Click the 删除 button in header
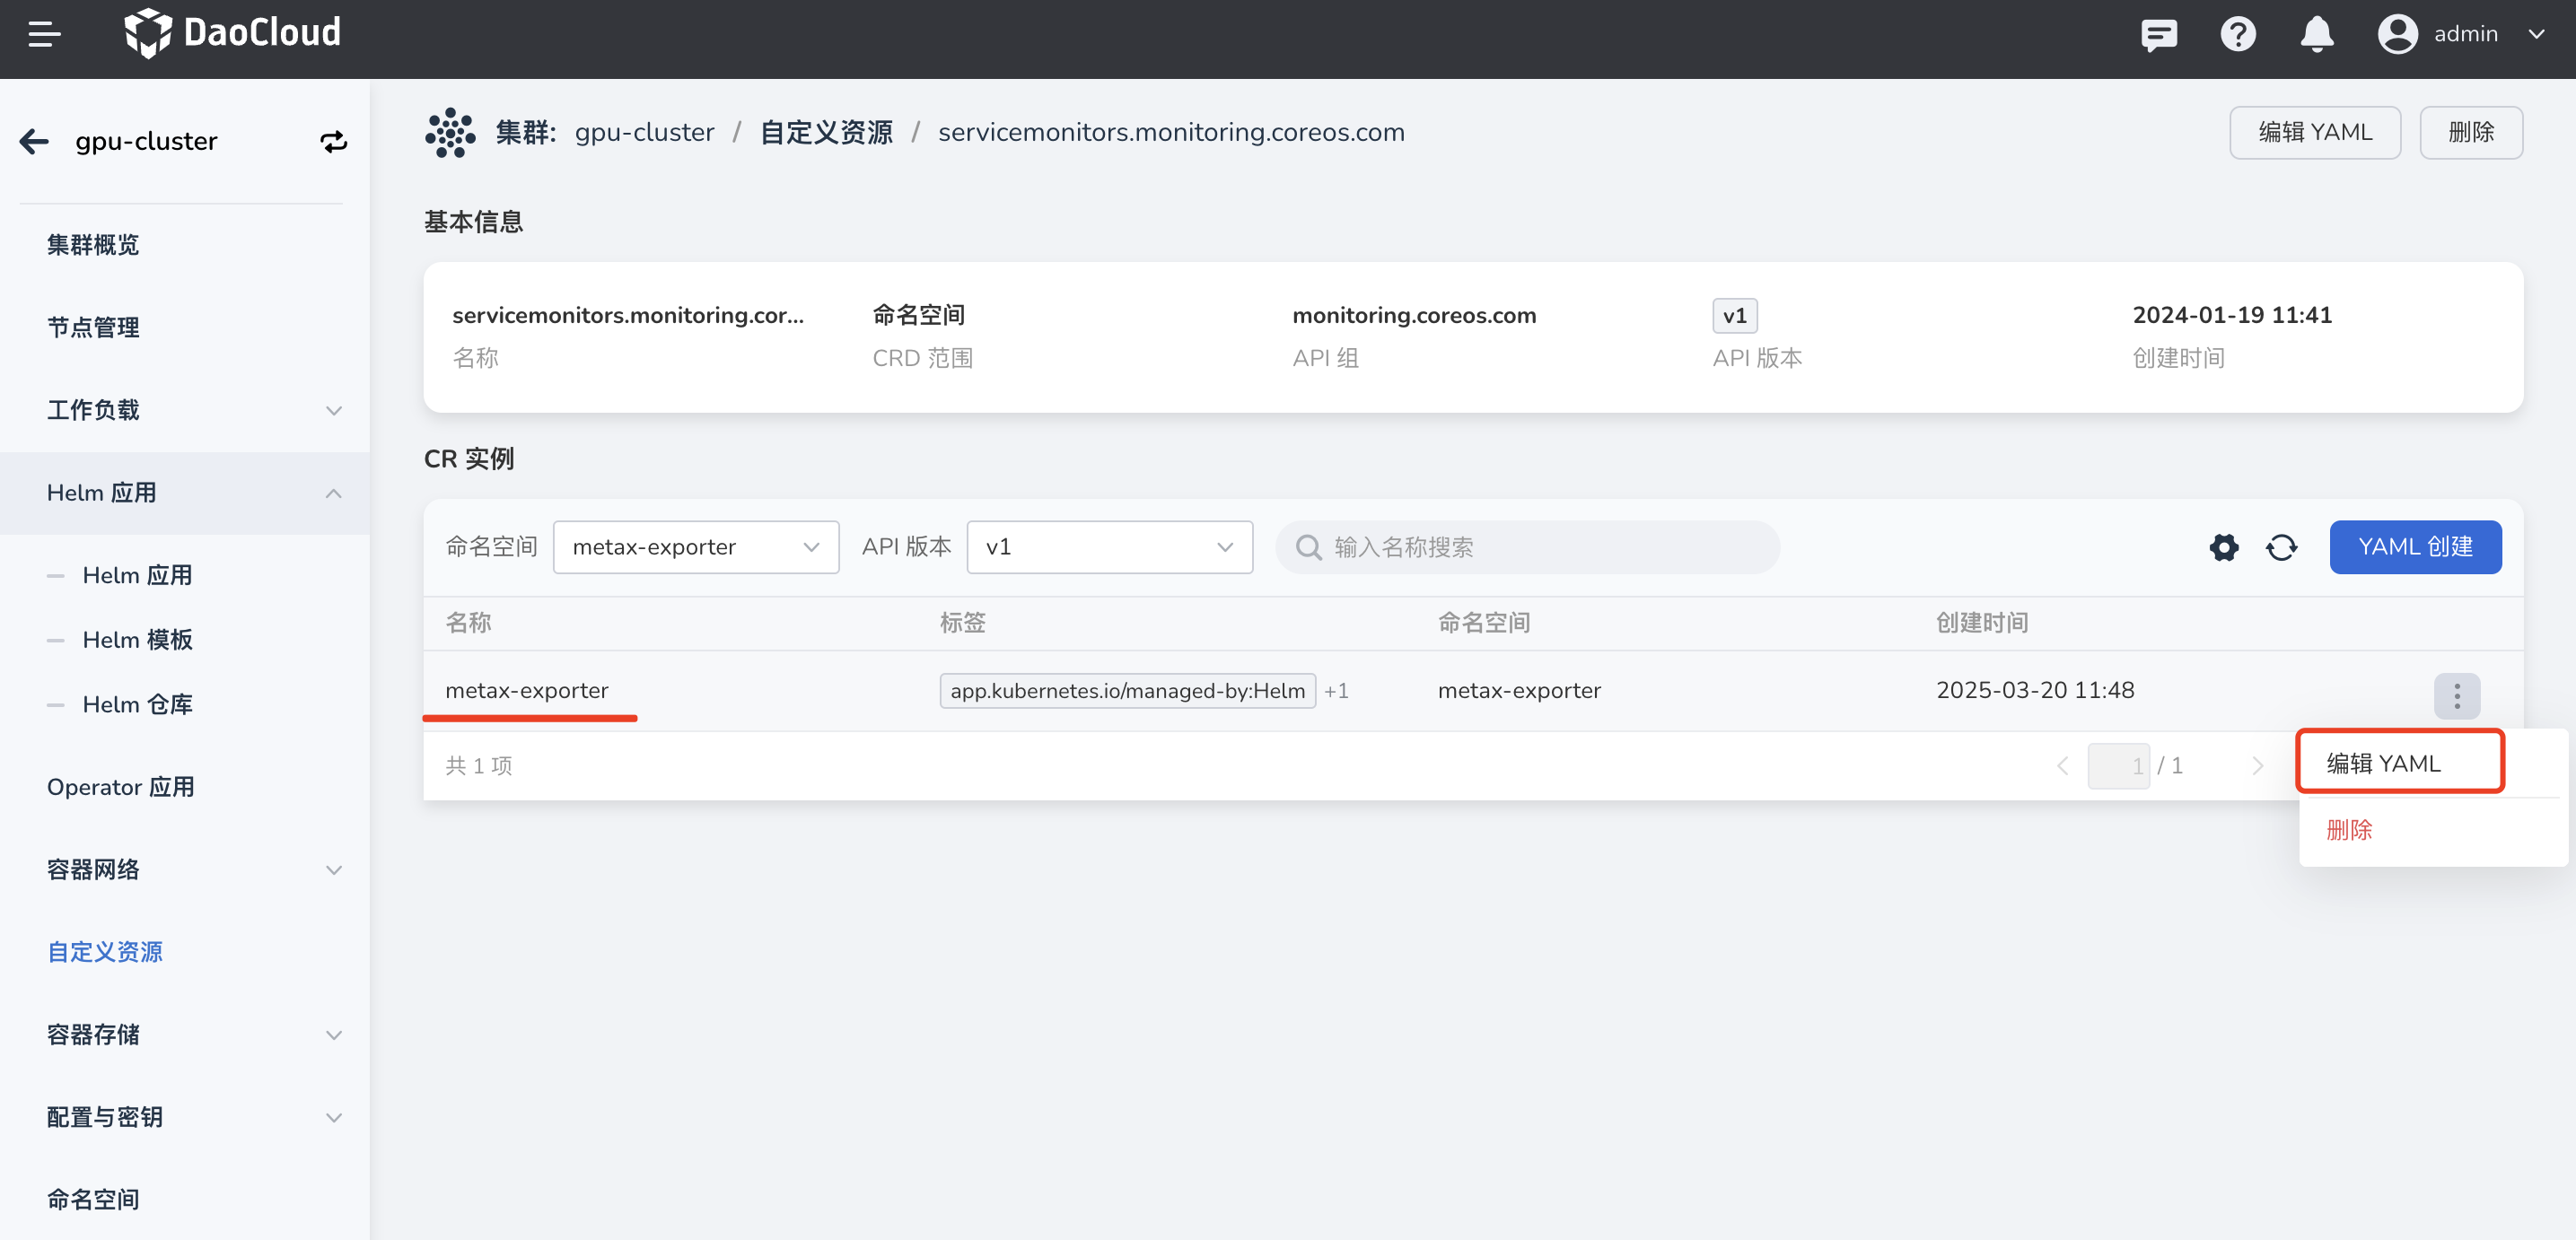 coord(2470,132)
